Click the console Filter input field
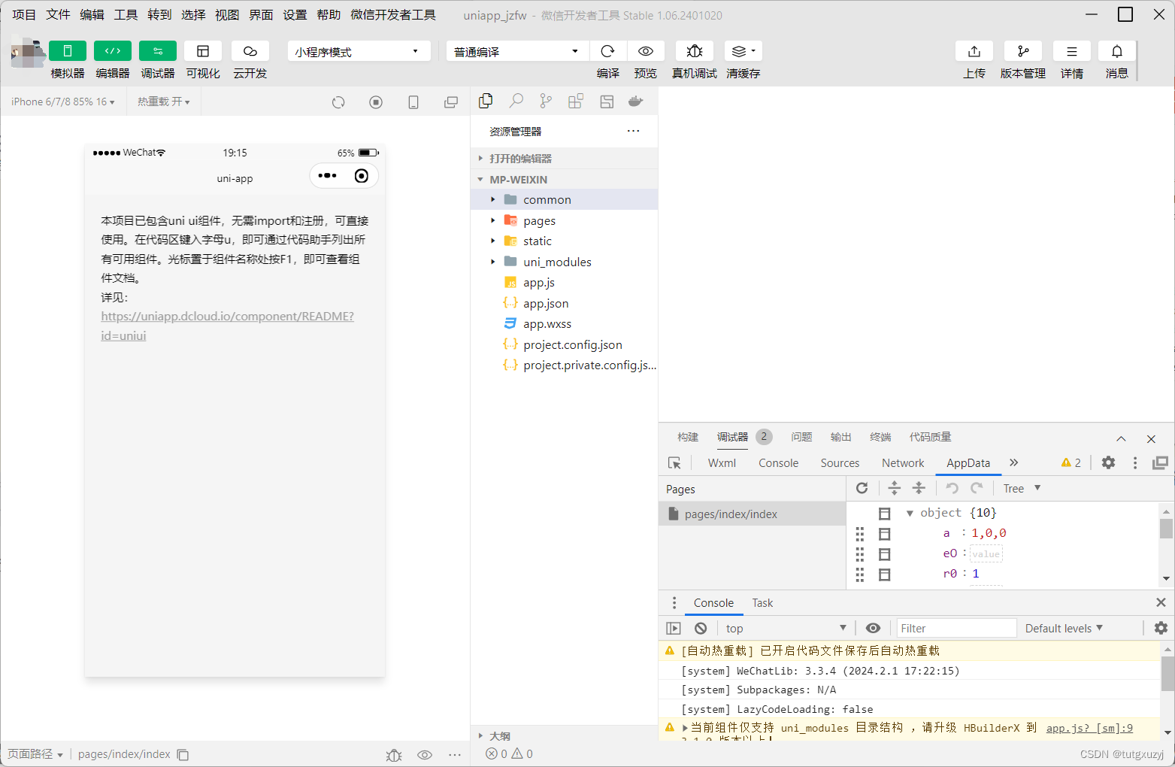 point(956,627)
